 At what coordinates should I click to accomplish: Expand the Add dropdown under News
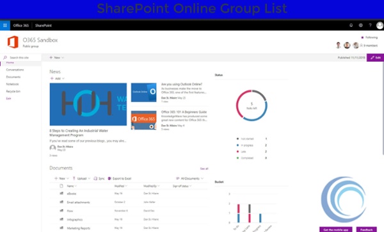58,78
